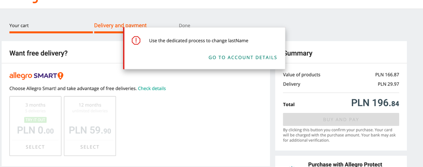Click the Delivery PLN 29.97 value

[388, 84]
